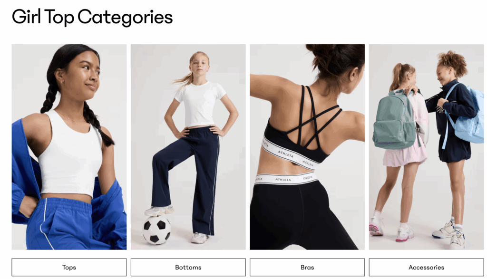Click the Tops category button
487x279 pixels.
(x=69, y=267)
